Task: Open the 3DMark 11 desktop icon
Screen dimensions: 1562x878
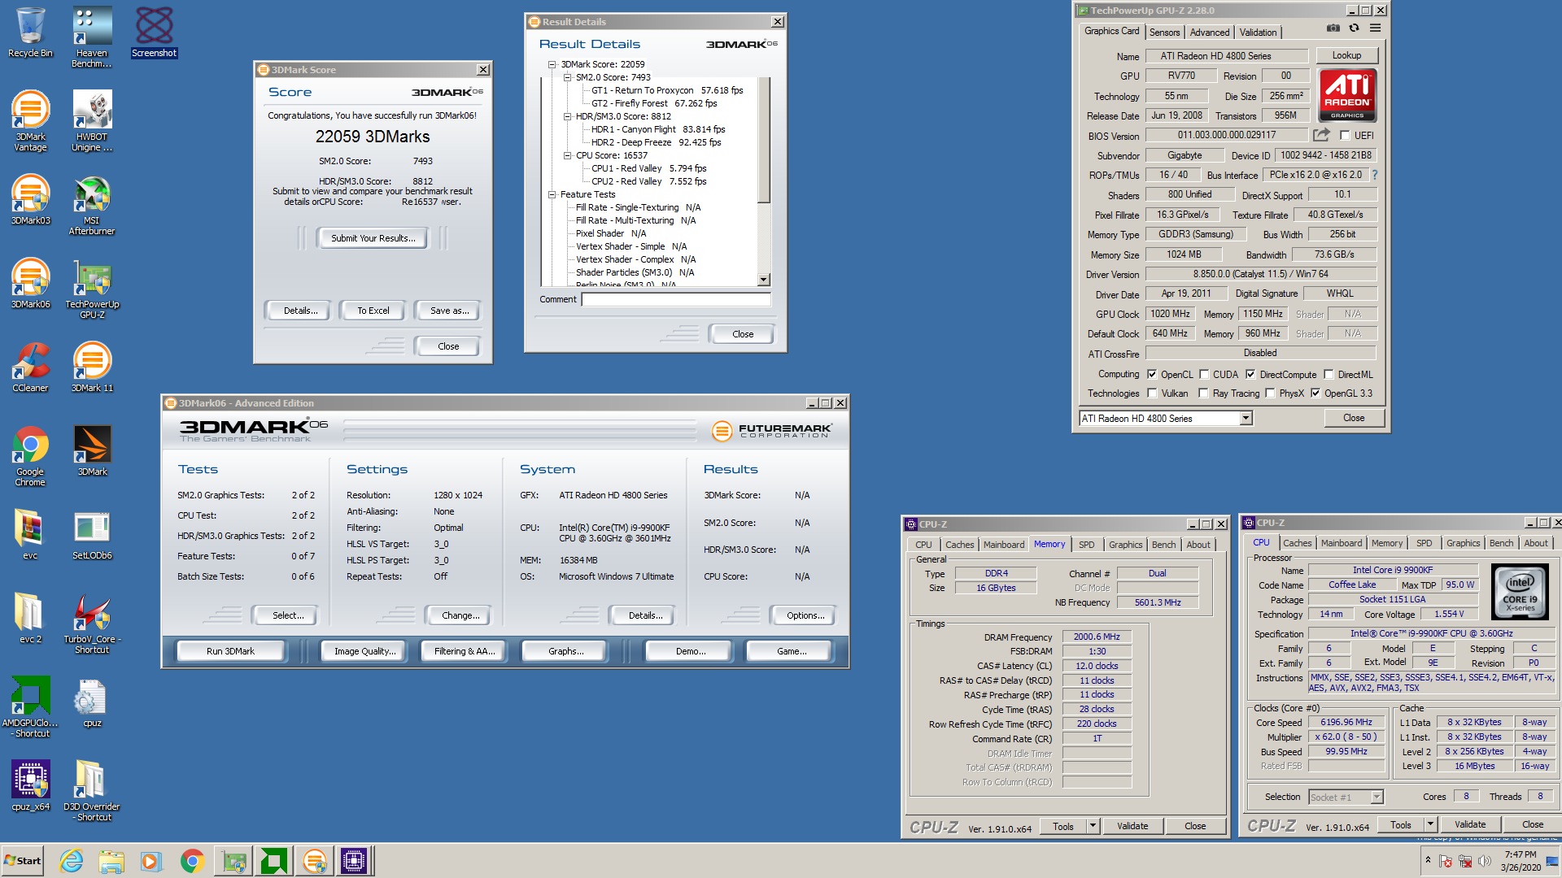Action: [92, 367]
